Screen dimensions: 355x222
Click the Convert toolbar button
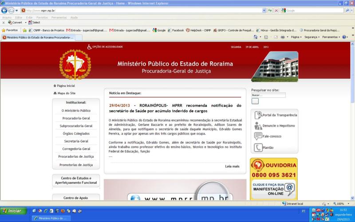coord(15,23)
